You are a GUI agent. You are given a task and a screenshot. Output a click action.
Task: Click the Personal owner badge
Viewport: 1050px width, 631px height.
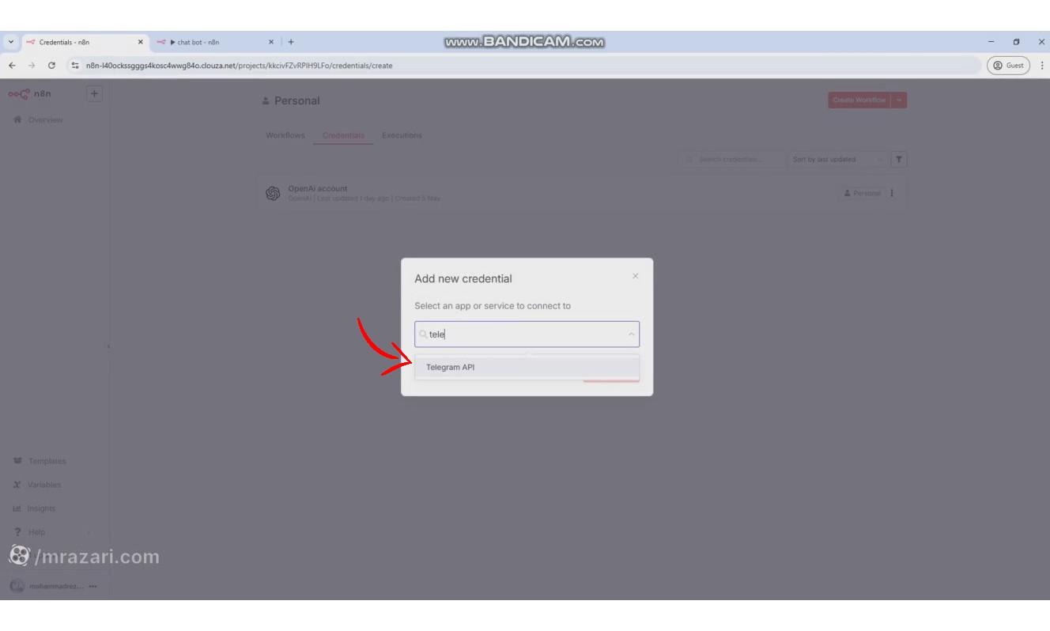[x=862, y=192]
